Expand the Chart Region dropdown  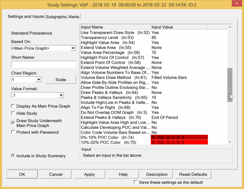pos(39,80)
